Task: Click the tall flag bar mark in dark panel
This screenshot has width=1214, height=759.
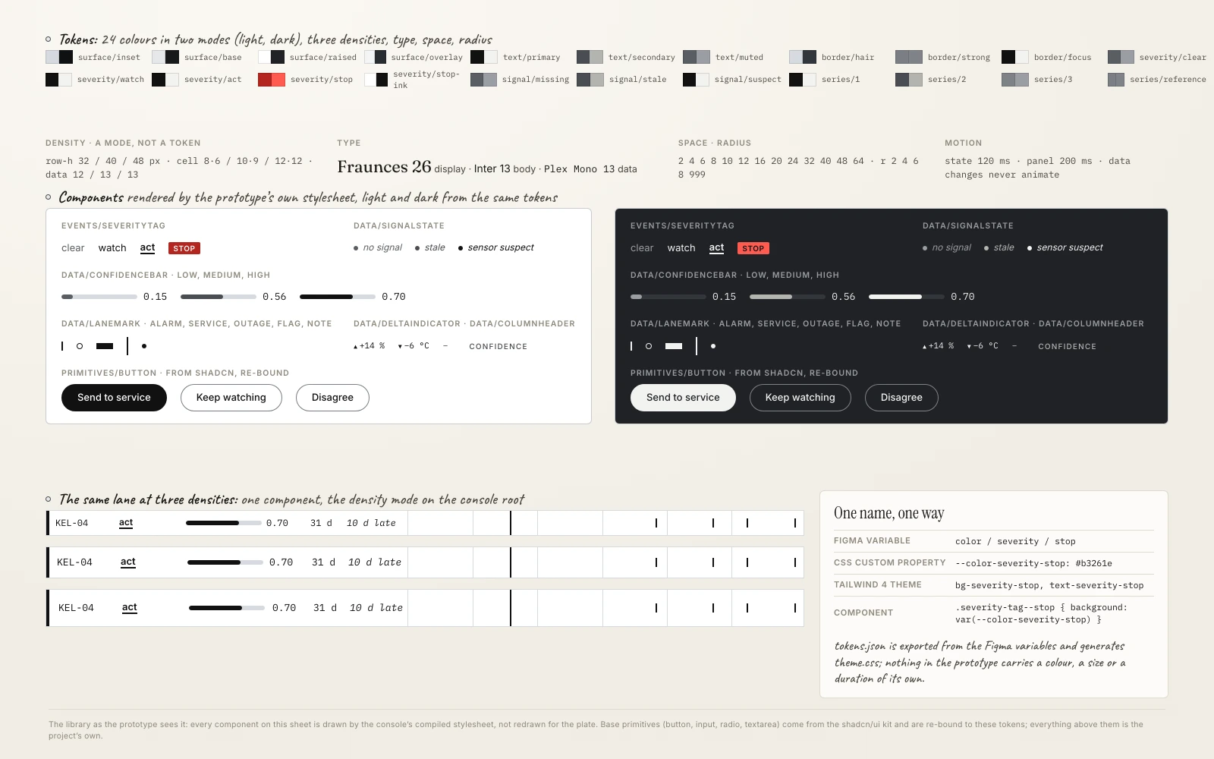Action: point(697,346)
